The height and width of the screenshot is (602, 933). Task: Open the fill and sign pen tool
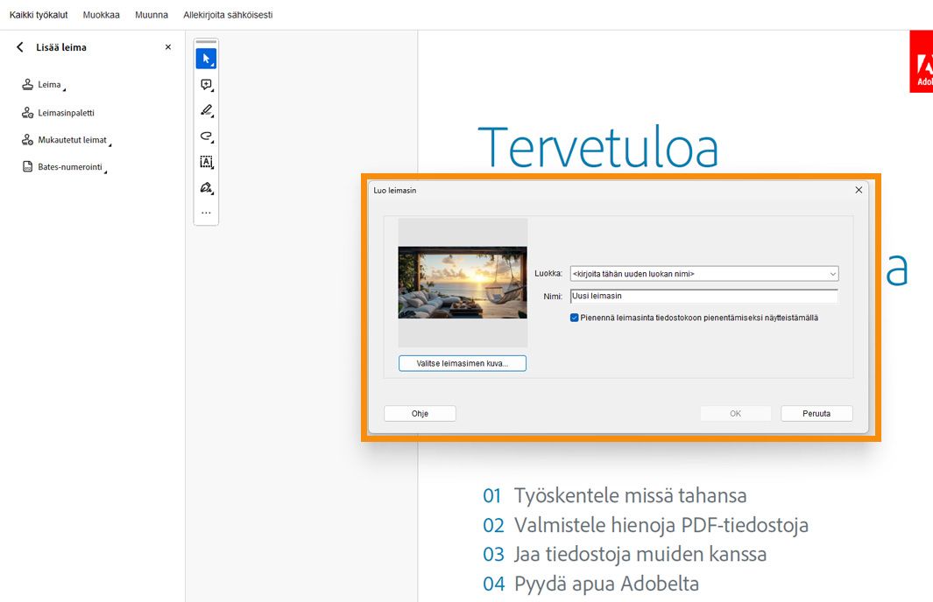(x=205, y=187)
